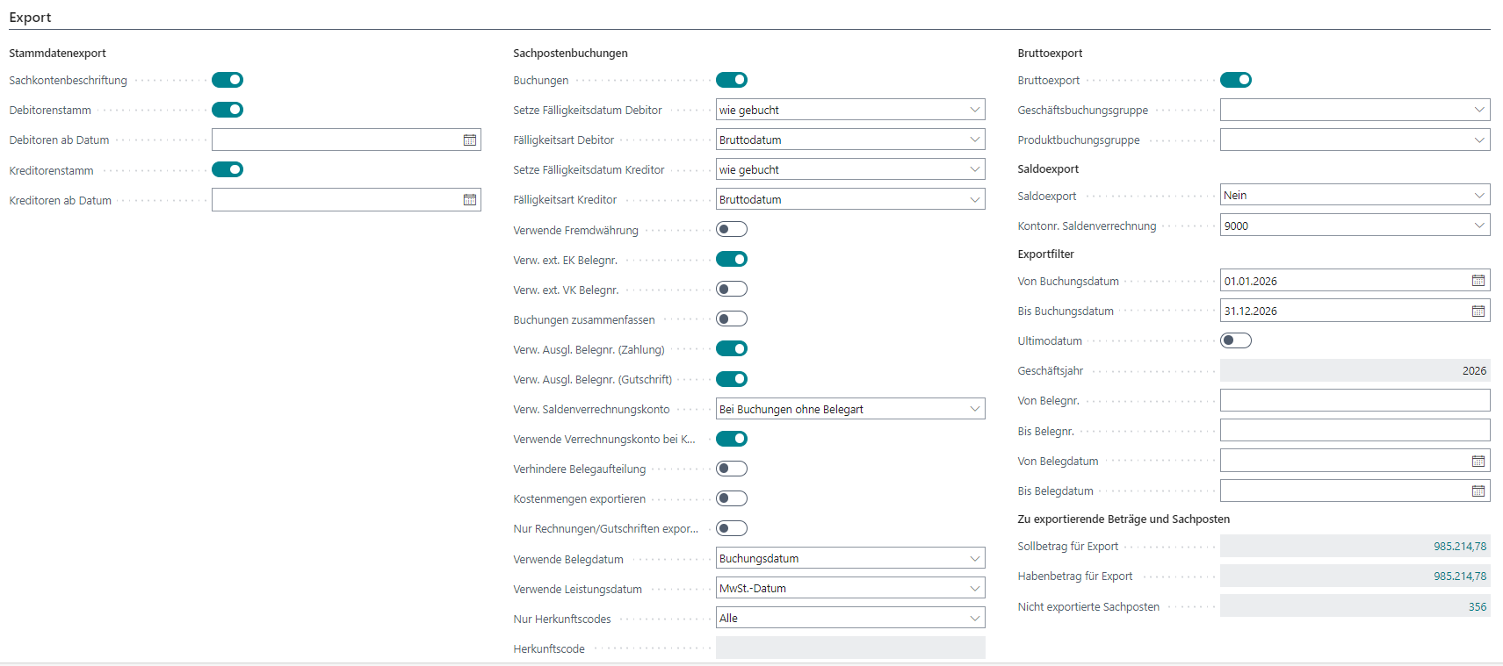Open calendar picker for Kreditoren ab Datum
1503x666 pixels.
(470, 200)
